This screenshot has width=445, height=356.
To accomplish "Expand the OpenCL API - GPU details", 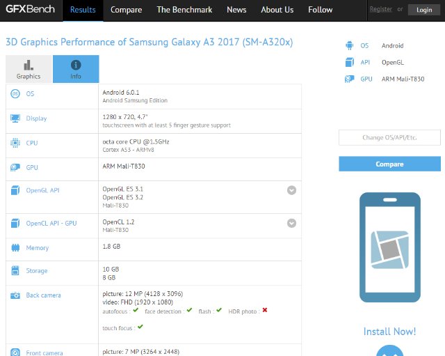I will (292, 223).
